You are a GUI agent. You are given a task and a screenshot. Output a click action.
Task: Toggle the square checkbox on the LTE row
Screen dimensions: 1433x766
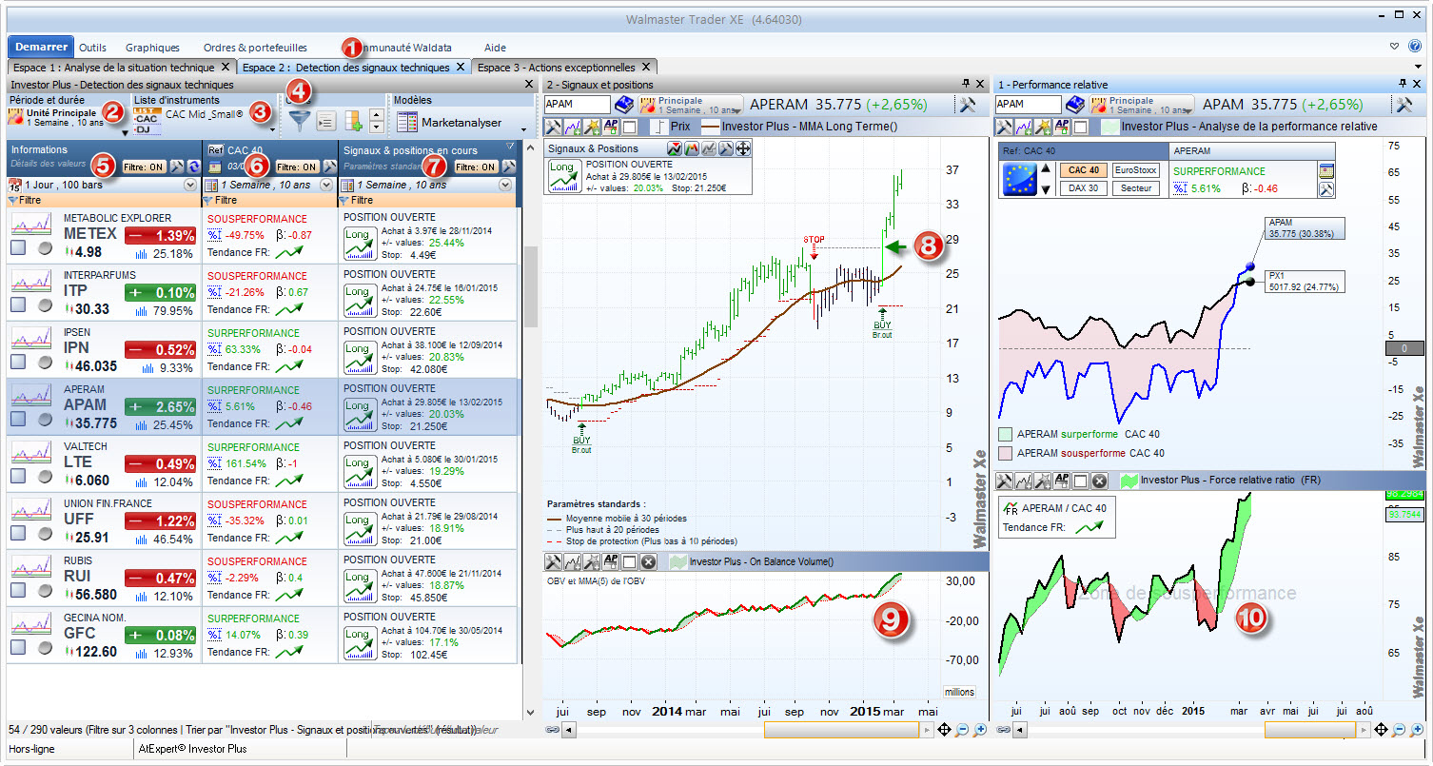(19, 477)
